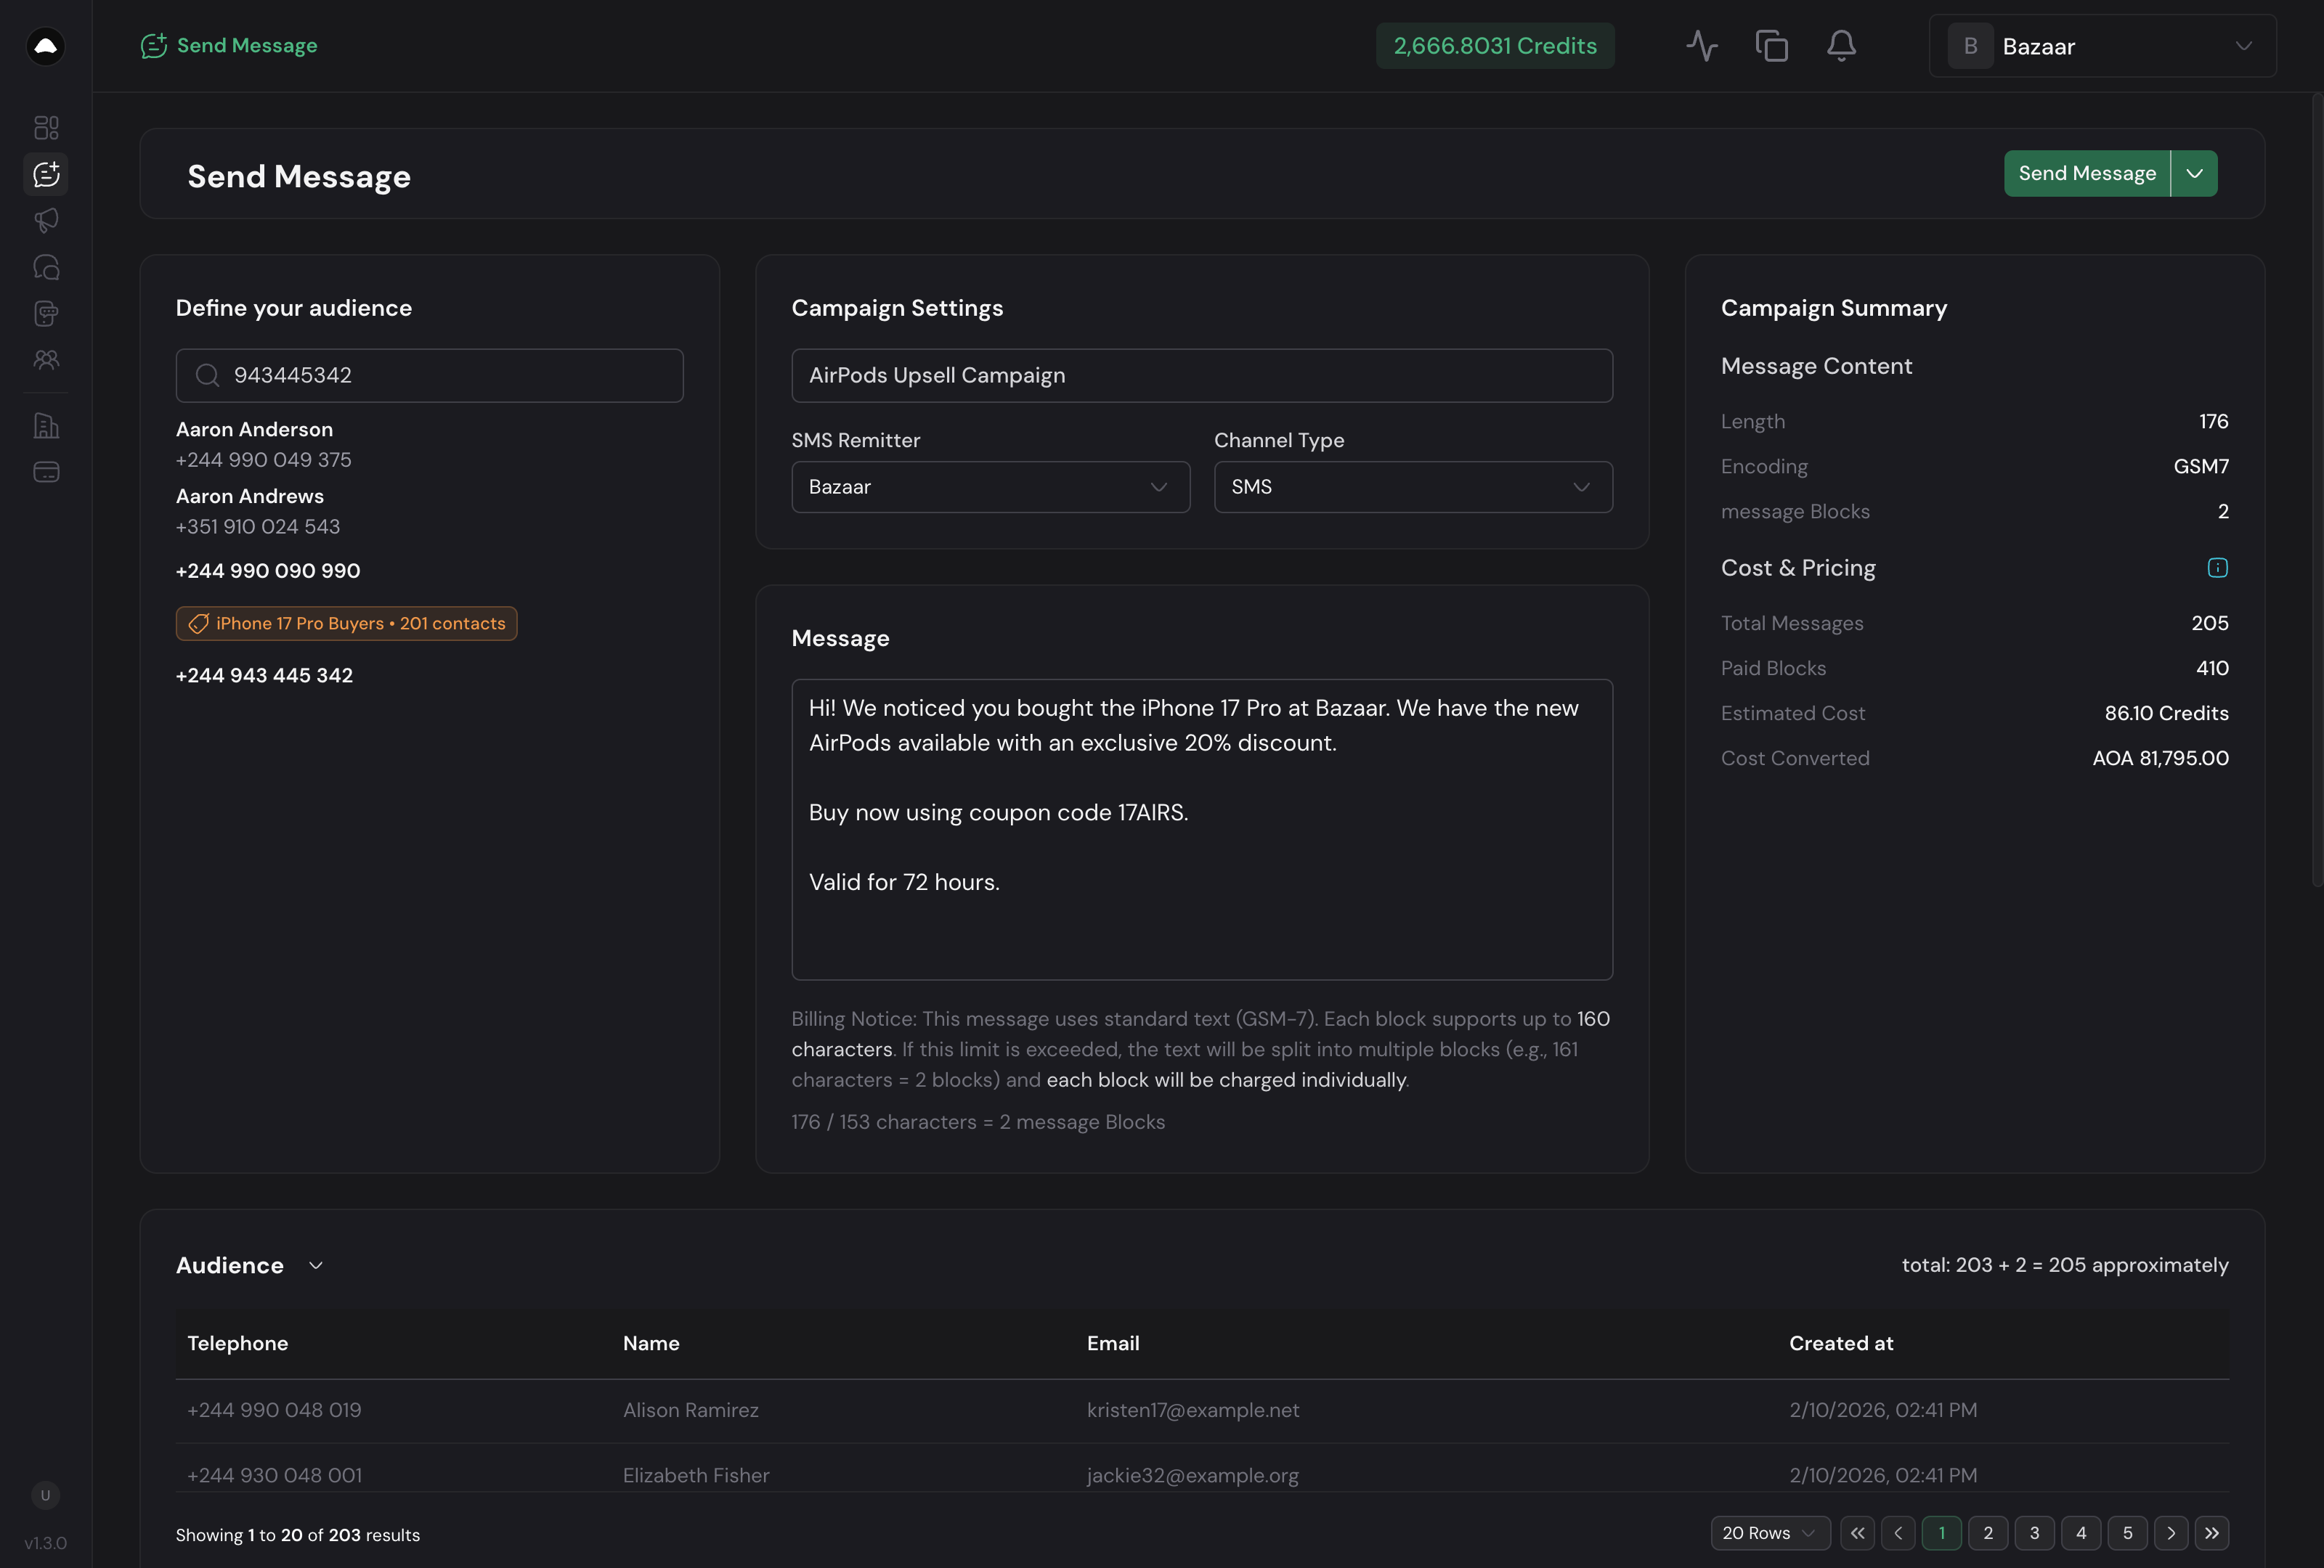This screenshot has height=1568, width=2324.
Task: Click the Cost & Pricing info icon
Action: pyautogui.click(x=2217, y=568)
